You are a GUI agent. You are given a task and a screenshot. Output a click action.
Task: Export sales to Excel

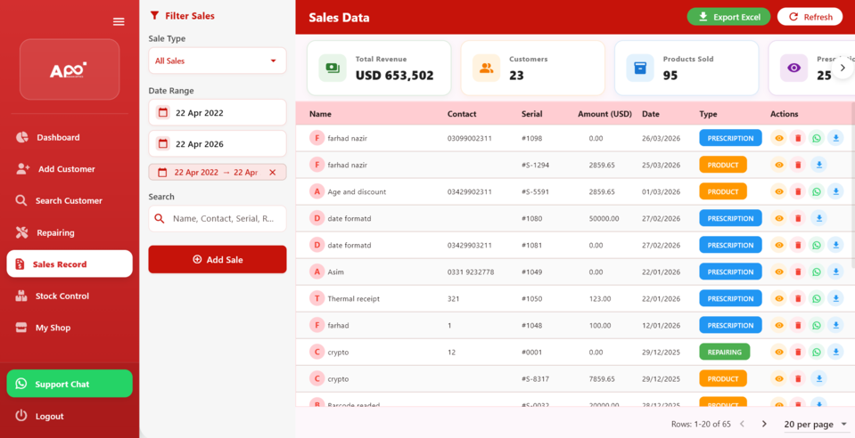(728, 17)
